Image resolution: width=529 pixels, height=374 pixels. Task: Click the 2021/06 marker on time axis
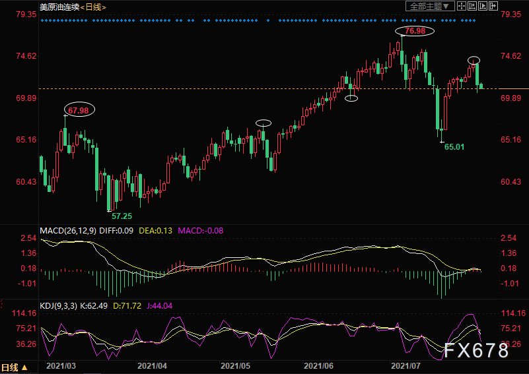click(320, 365)
